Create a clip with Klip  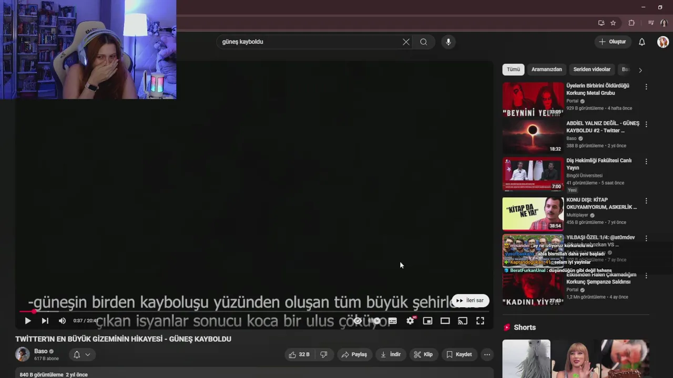423,354
